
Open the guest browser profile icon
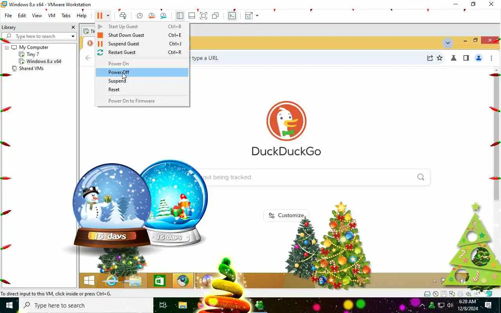tap(478, 58)
